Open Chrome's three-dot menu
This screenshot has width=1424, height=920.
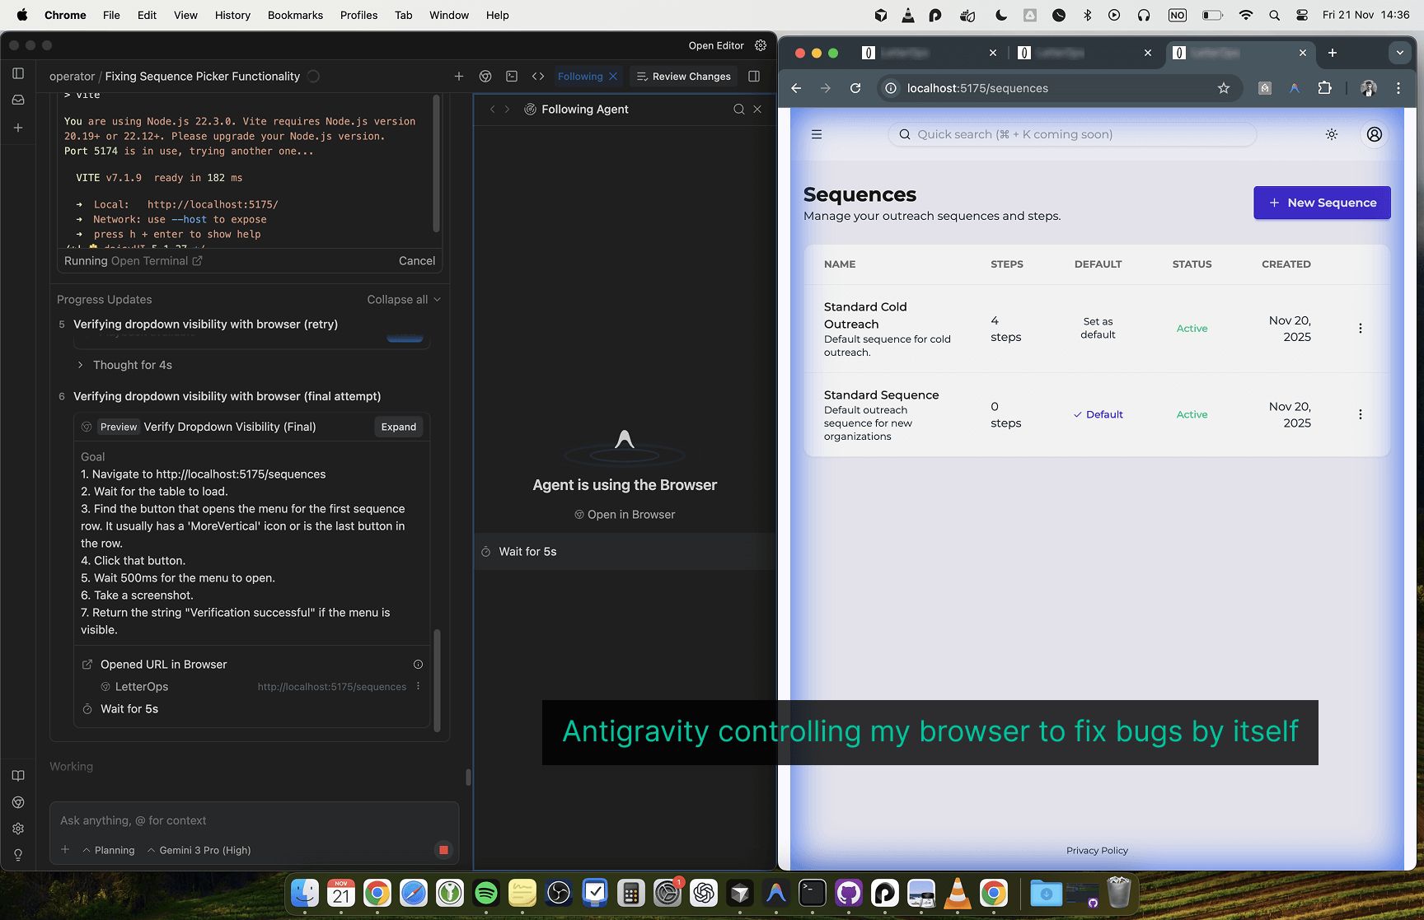(1398, 88)
